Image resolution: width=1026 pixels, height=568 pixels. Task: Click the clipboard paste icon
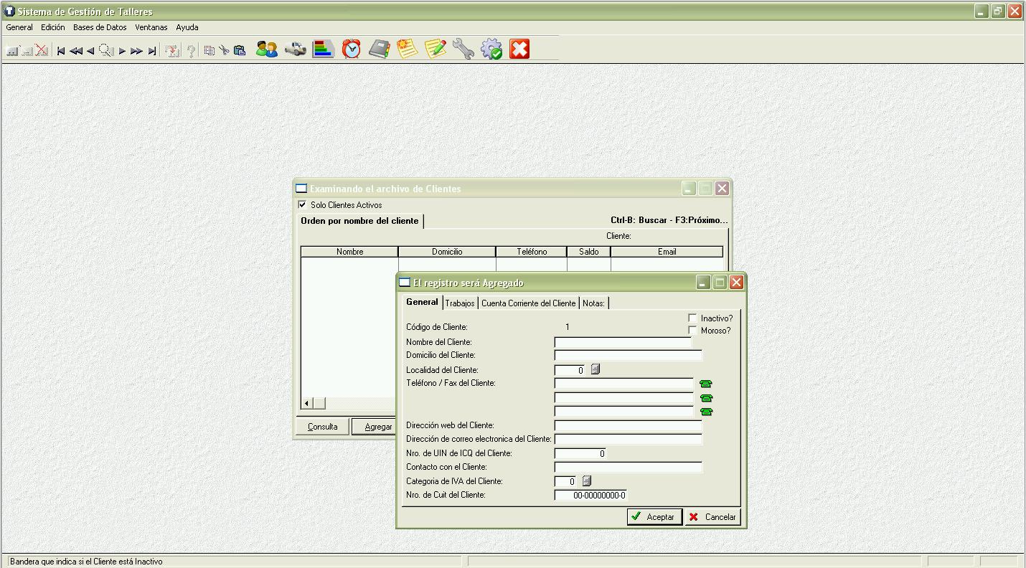(240, 50)
